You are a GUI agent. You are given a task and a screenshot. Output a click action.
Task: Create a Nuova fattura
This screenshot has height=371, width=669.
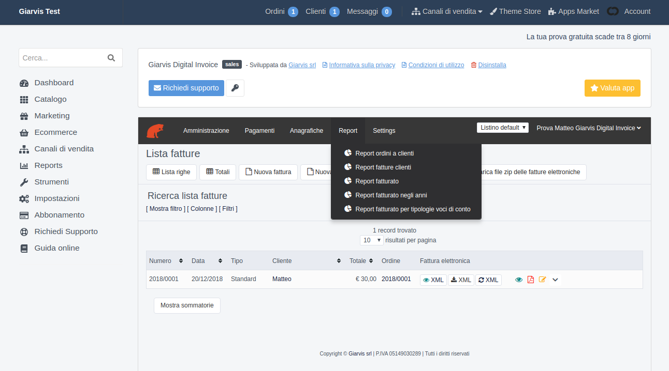tap(268, 172)
